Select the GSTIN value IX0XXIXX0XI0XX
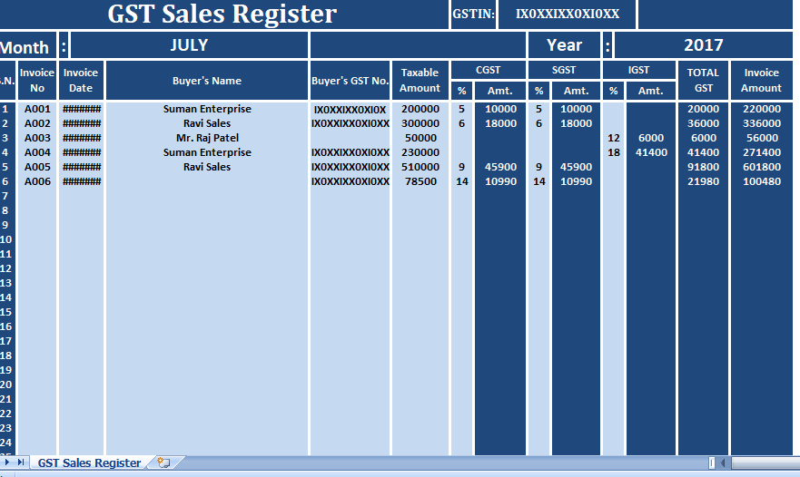The image size is (800, 477). coord(568,15)
